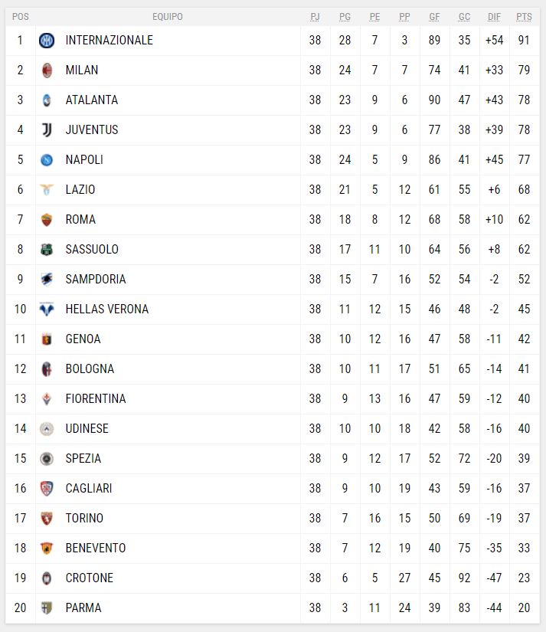Viewport: 546px width, 632px height.
Task: Click the Roma club crest
Action: tap(47, 220)
